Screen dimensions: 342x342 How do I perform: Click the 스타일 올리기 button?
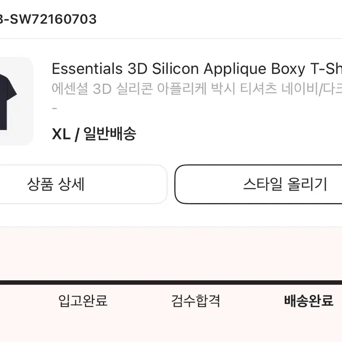click(258, 184)
